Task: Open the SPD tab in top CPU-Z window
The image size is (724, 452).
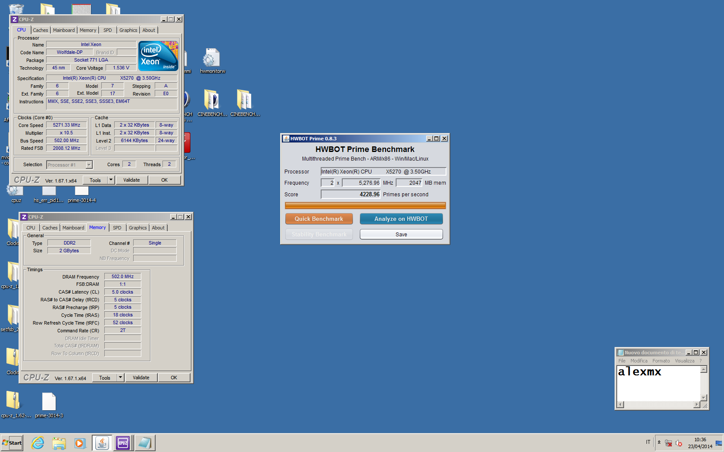Action: pyautogui.click(x=108, y=30)
